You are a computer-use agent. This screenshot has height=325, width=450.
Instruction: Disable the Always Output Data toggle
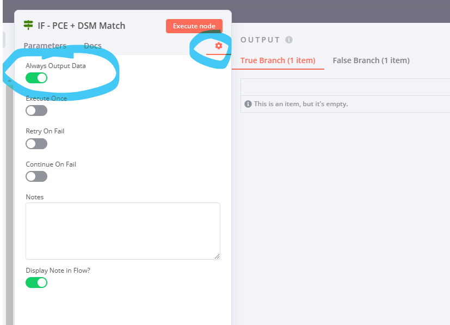[36, 78]
